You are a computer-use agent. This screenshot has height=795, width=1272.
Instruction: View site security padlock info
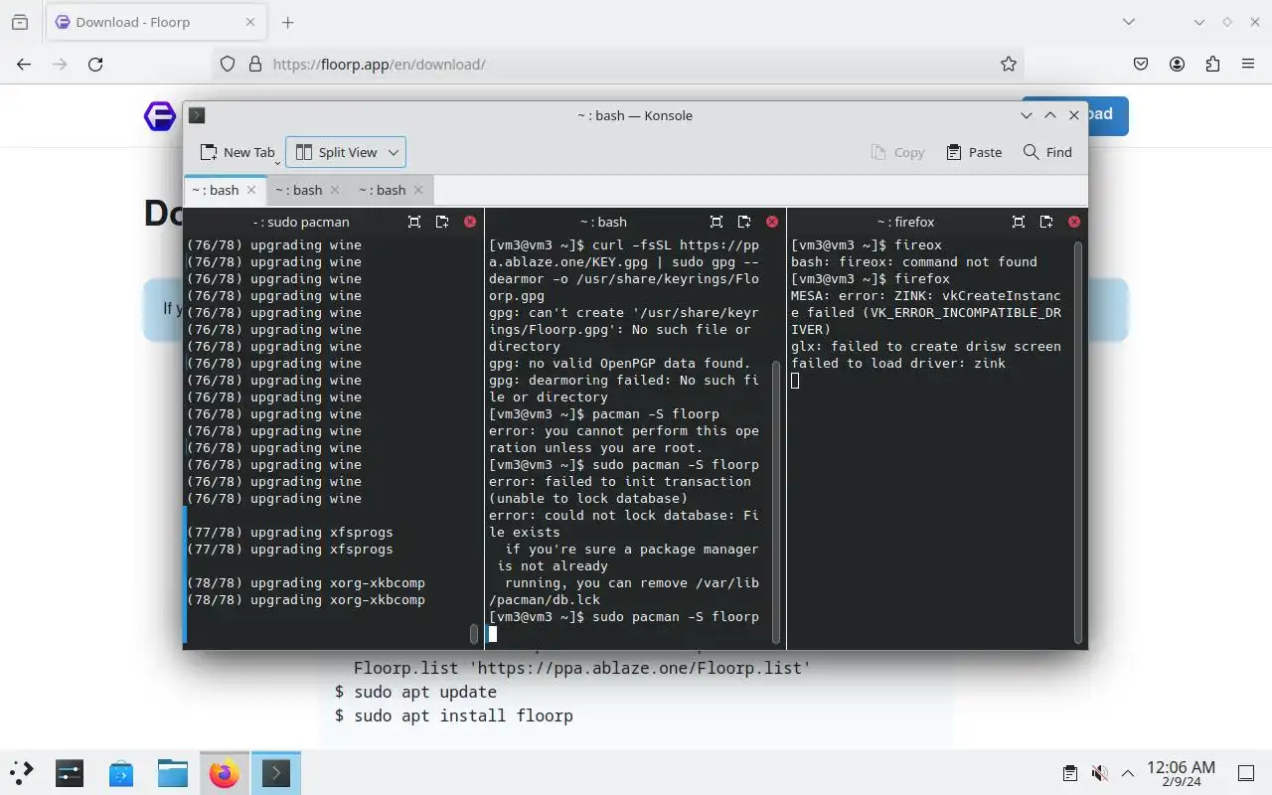pos(255,64)
